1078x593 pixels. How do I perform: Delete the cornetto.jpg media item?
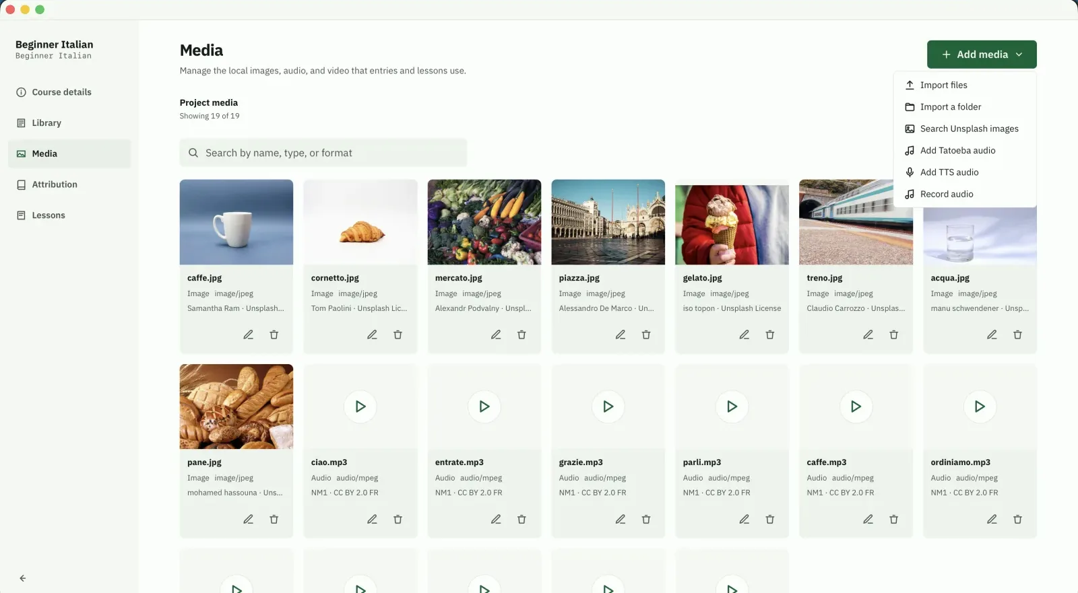click(x=398, y=335)
